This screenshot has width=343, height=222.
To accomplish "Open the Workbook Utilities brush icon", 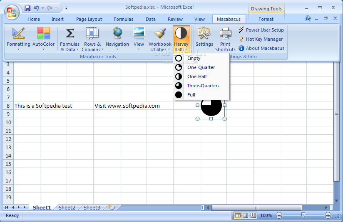I will pyautogui.click(x=160, y=33).
